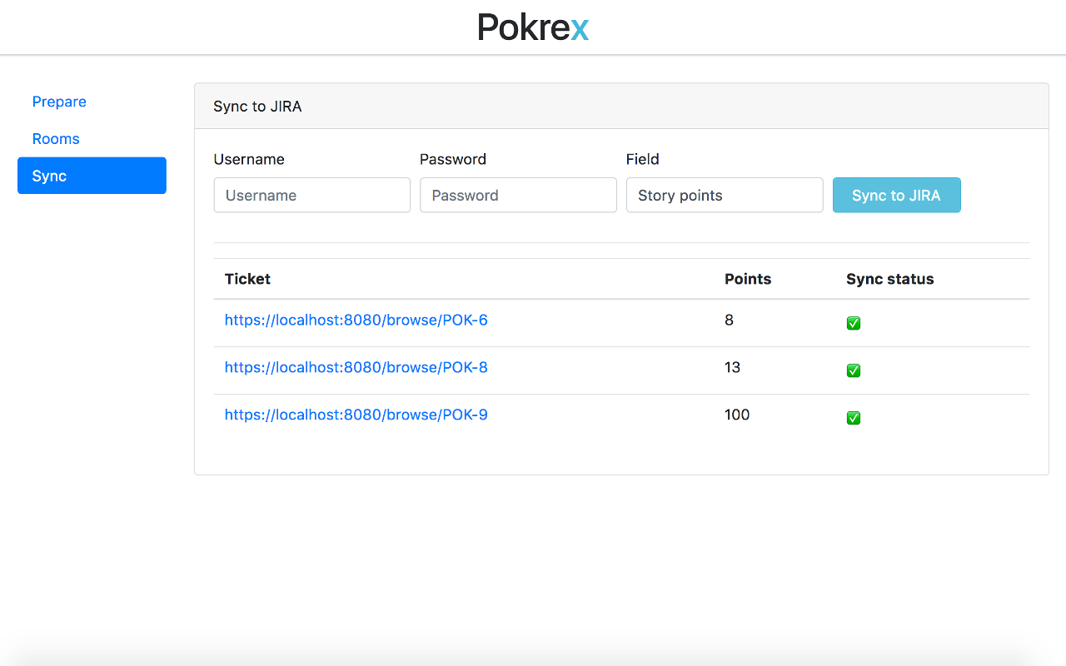The image size is (1066, 666).
Task: Edit the Story points field input
Action: [725, 195]
